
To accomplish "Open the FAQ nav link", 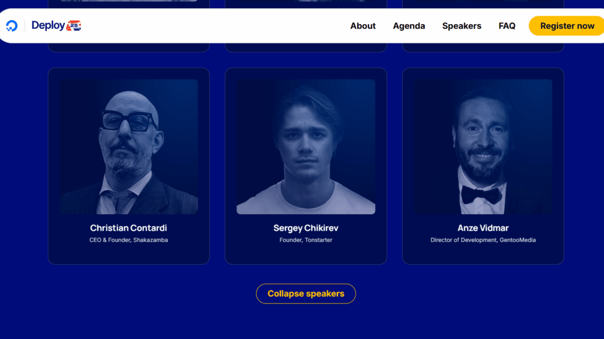I will tap(507, 26).
